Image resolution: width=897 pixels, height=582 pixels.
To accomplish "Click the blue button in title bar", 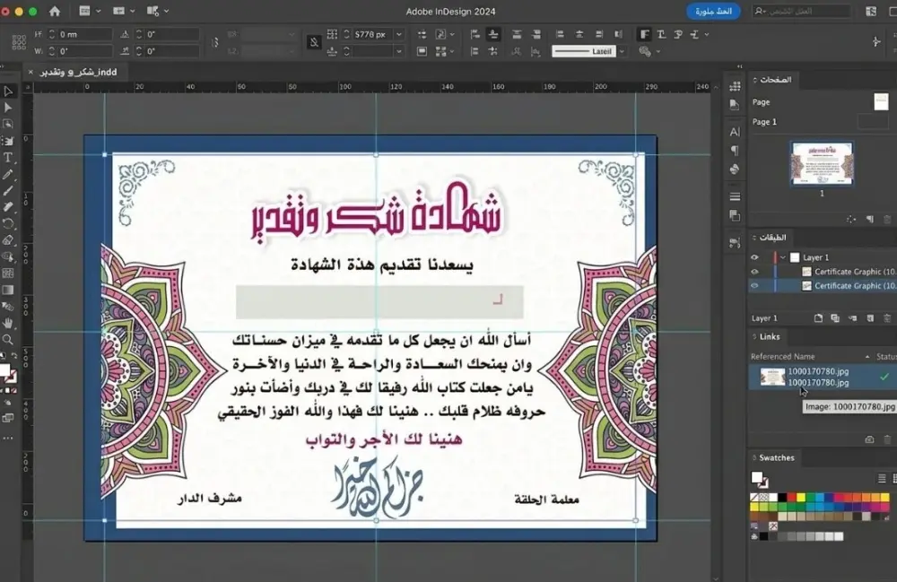I will click(713, 11).
